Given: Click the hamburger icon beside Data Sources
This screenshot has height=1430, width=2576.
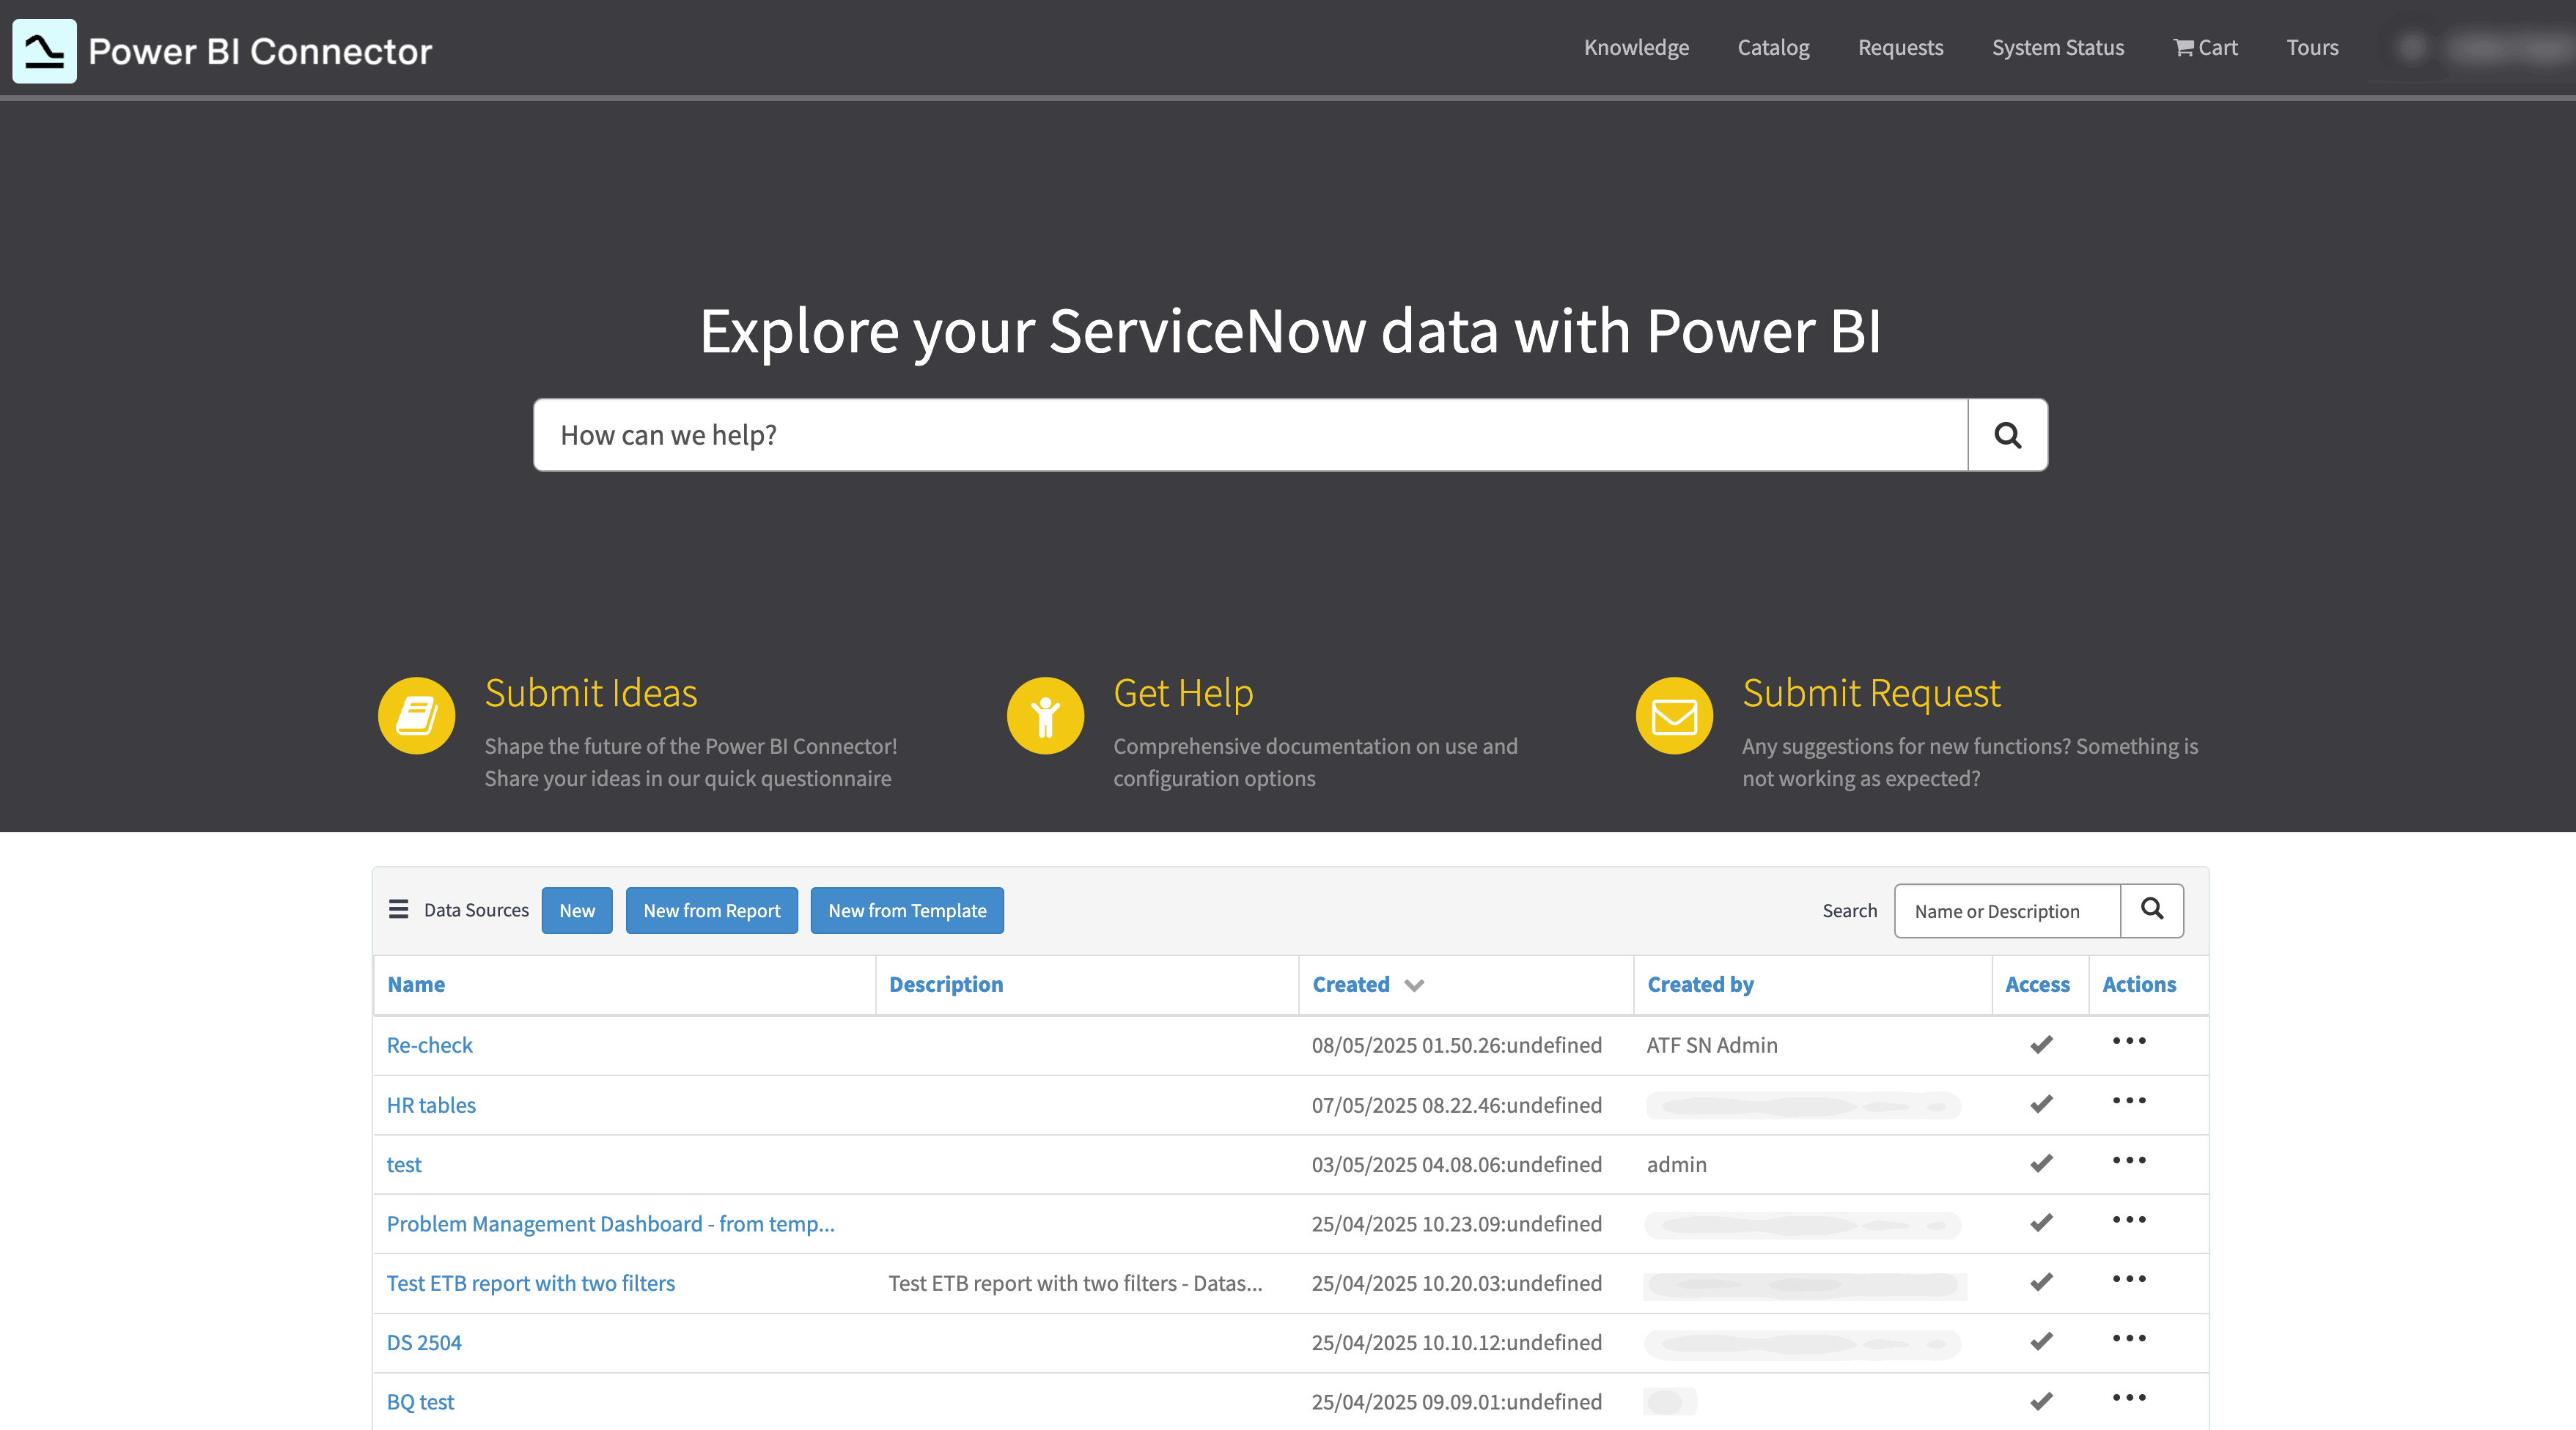Looking at the screenshot, I should tap(398, 909).
